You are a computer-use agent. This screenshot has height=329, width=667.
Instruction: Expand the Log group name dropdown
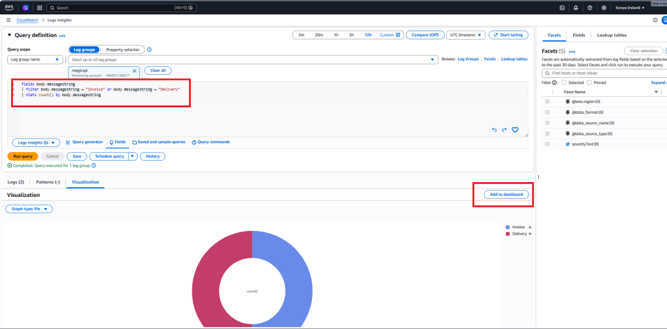[35, 60]
